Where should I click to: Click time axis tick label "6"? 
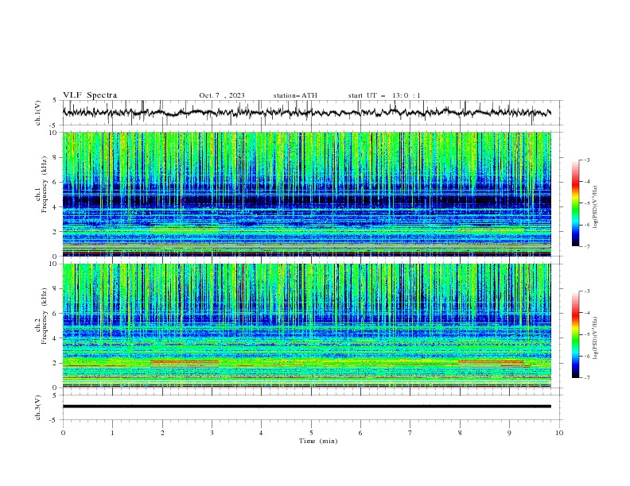[x=360, y=433]
